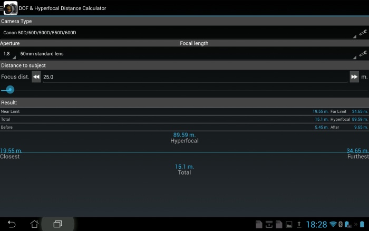Viewport: 369px width, 231px height.
Task: Open the 1.8 aperture dropdown
Action: click(x=8, y=54)
